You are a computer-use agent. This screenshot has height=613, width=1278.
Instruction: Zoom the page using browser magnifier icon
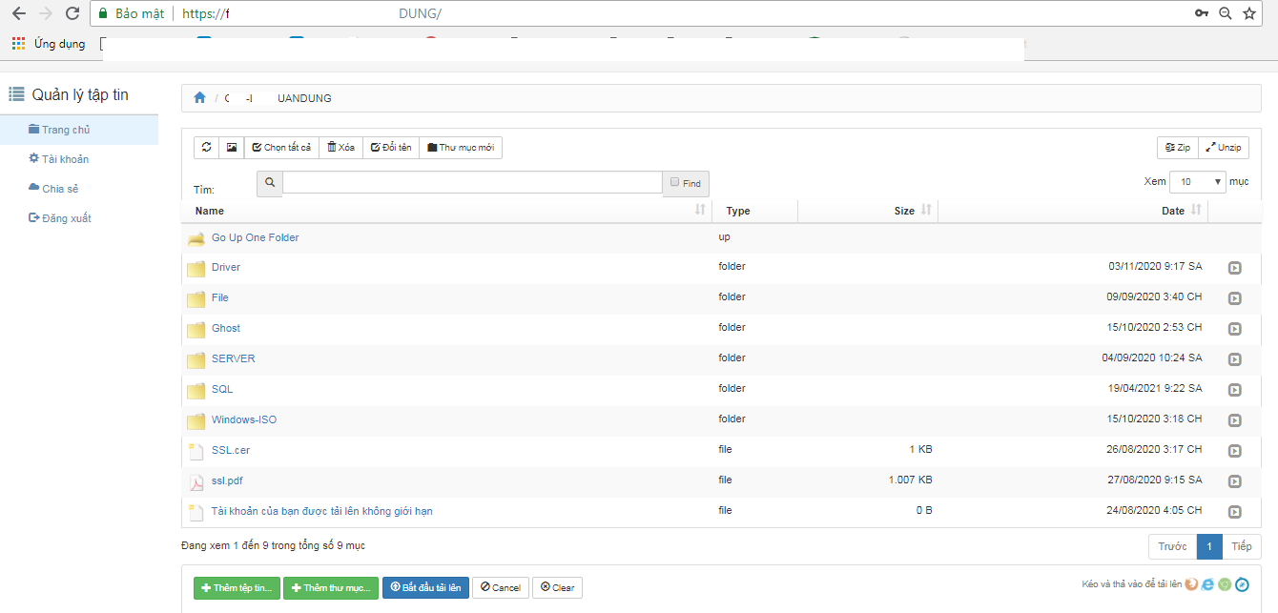coord(1225,13)
